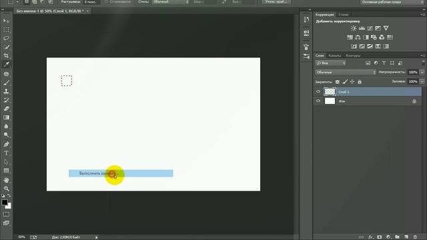Add a Levels adjustment
The image size is (427, 240).
pyautogui.click(x=362, y=28)
